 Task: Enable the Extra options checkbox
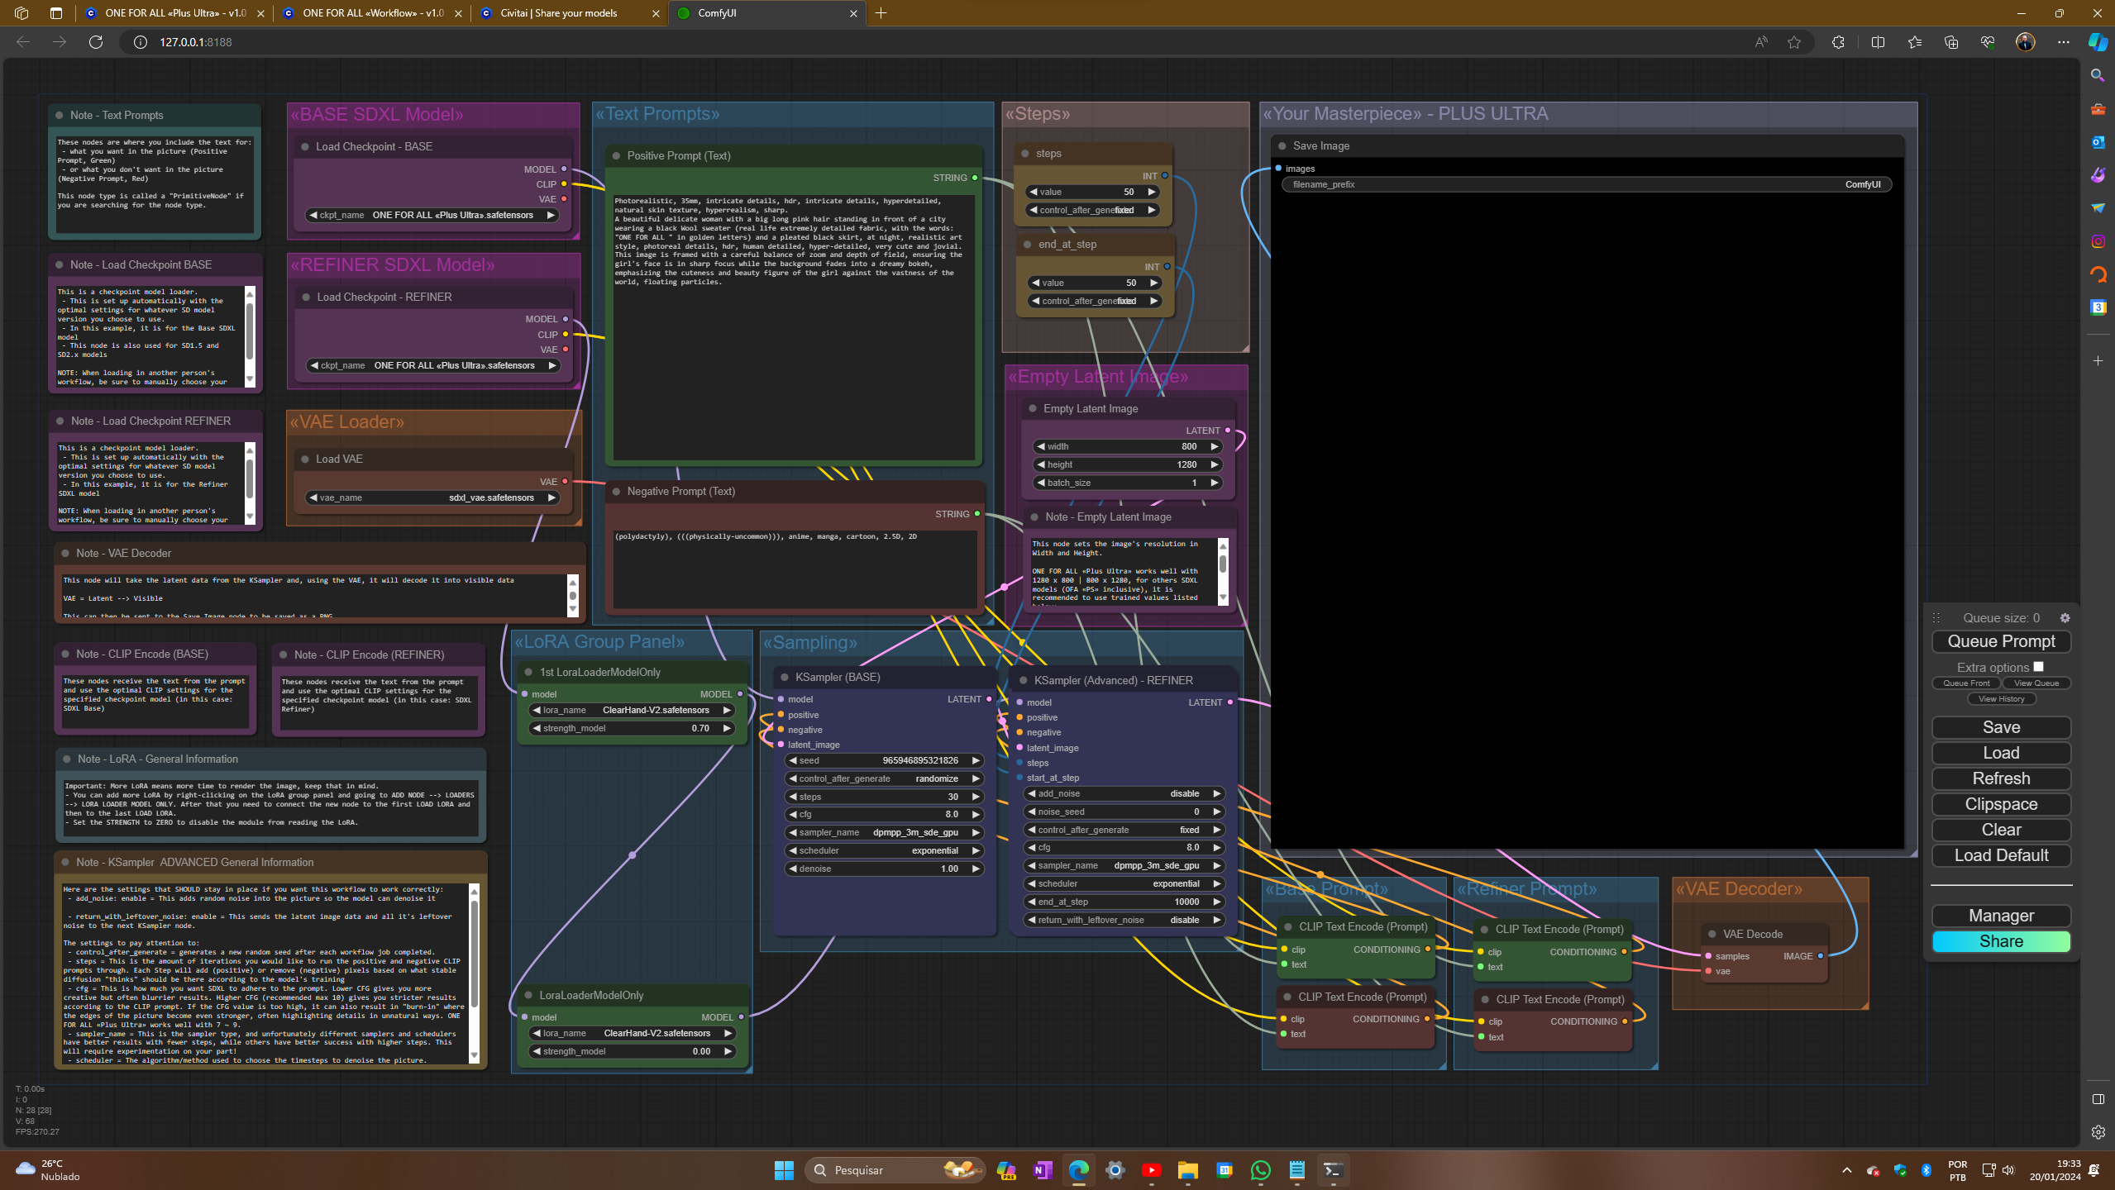(2038, 667)
